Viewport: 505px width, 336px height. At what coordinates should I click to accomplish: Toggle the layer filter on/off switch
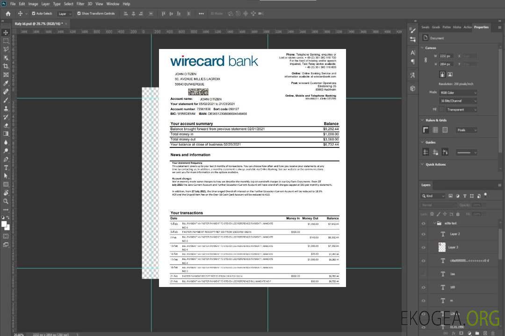[485, 195]
